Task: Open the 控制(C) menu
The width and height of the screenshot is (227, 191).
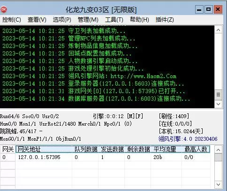Action: coord(12,20)
